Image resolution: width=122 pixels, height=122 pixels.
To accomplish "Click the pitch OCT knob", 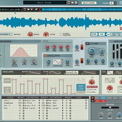I will 48,47.
